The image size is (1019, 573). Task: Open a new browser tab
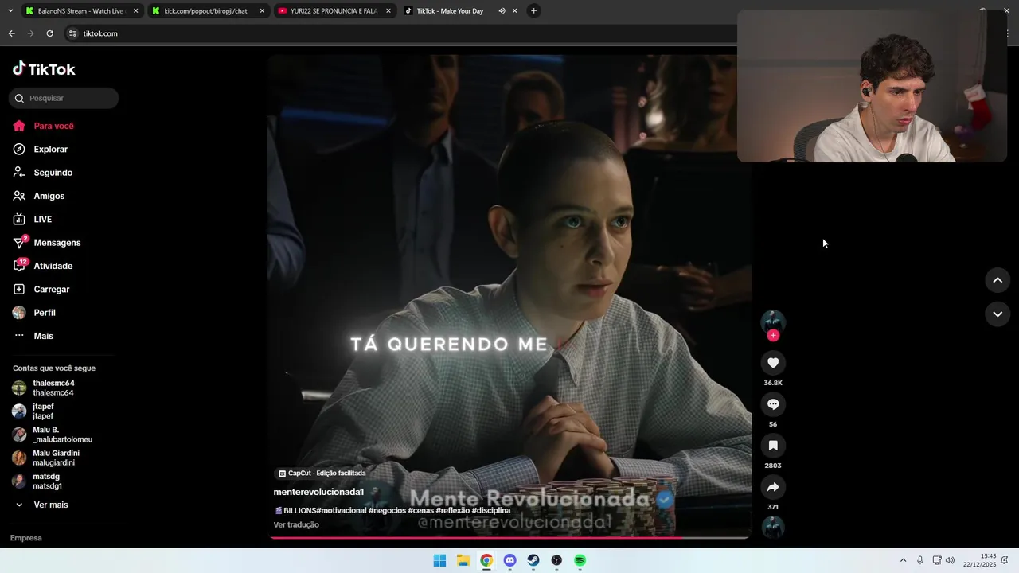pyautogui.click(x=533, y=11)
